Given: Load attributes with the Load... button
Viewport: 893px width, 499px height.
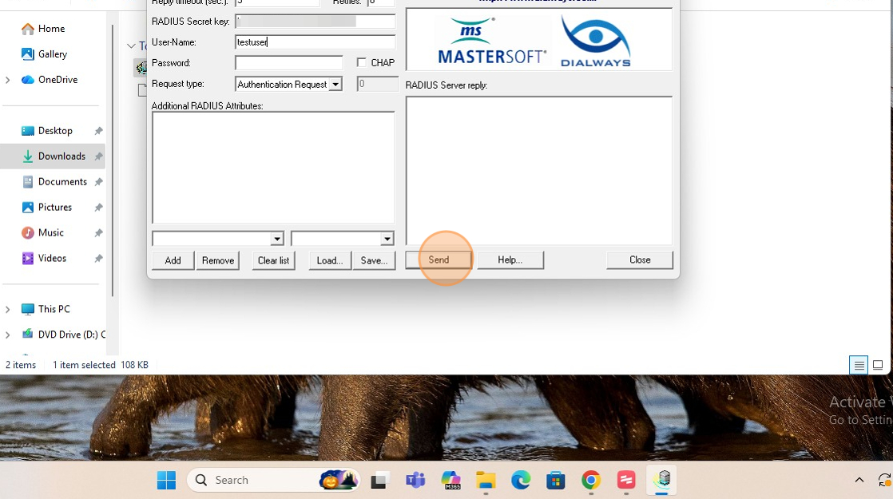Looking at the screenshot, I should (x=330, y=260).
